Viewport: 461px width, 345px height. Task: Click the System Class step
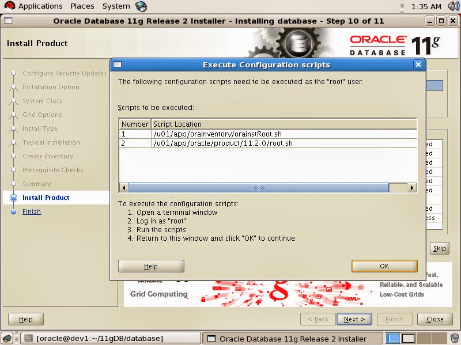pyautogui.click(x=43, y=101)
